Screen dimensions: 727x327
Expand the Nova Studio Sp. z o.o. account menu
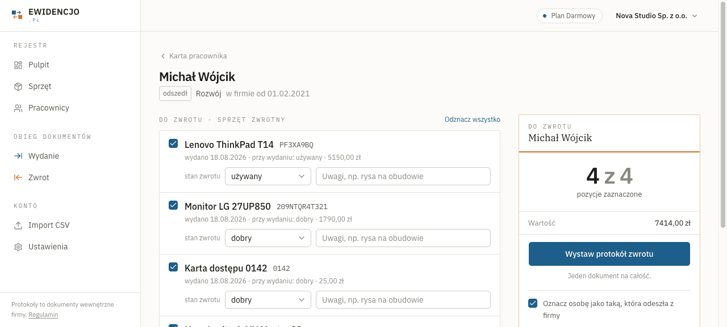click(657, 16)
